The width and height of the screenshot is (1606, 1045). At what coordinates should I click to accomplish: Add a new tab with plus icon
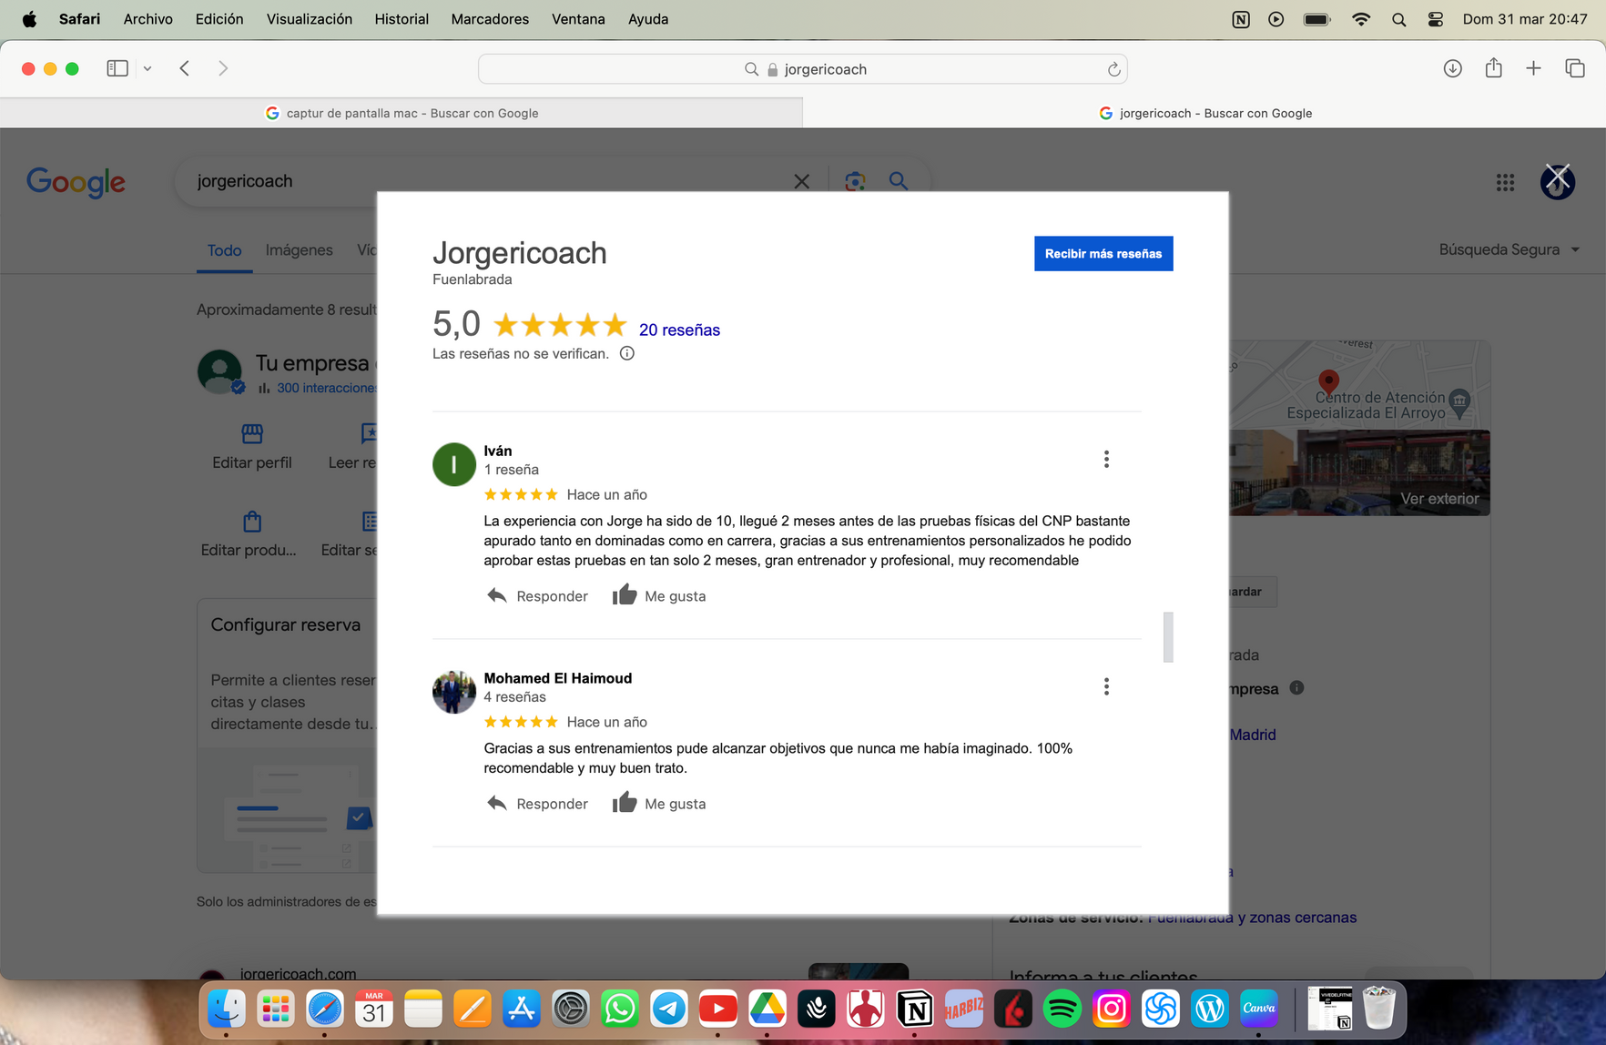[1533, 68]
